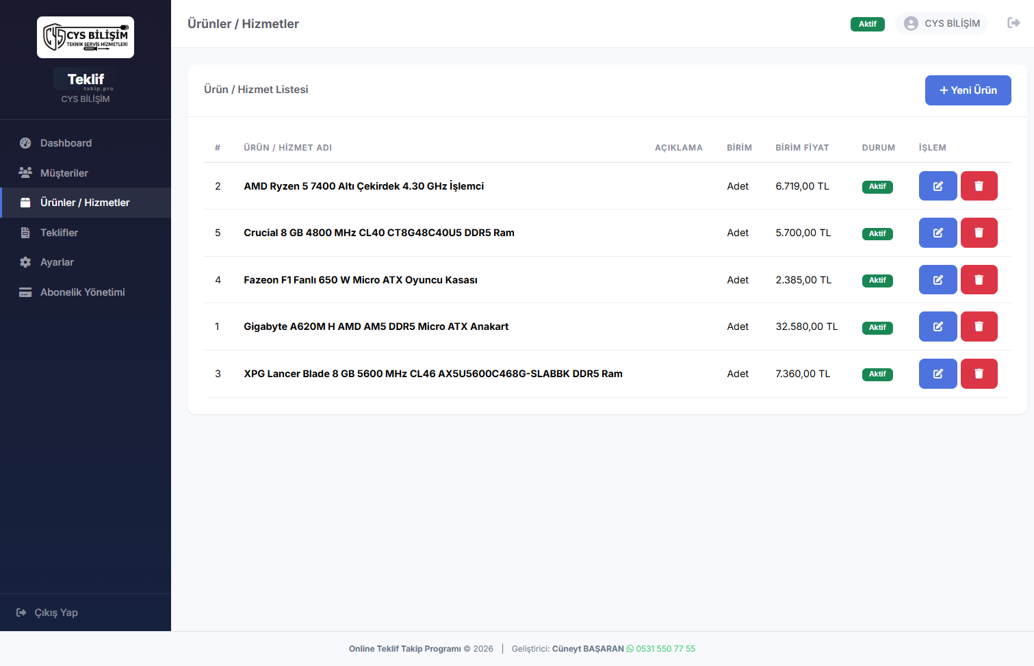Click the WhatsApp number 0531 550 77 55
The image size is (1034, 666).
click(x=661, y=649)
